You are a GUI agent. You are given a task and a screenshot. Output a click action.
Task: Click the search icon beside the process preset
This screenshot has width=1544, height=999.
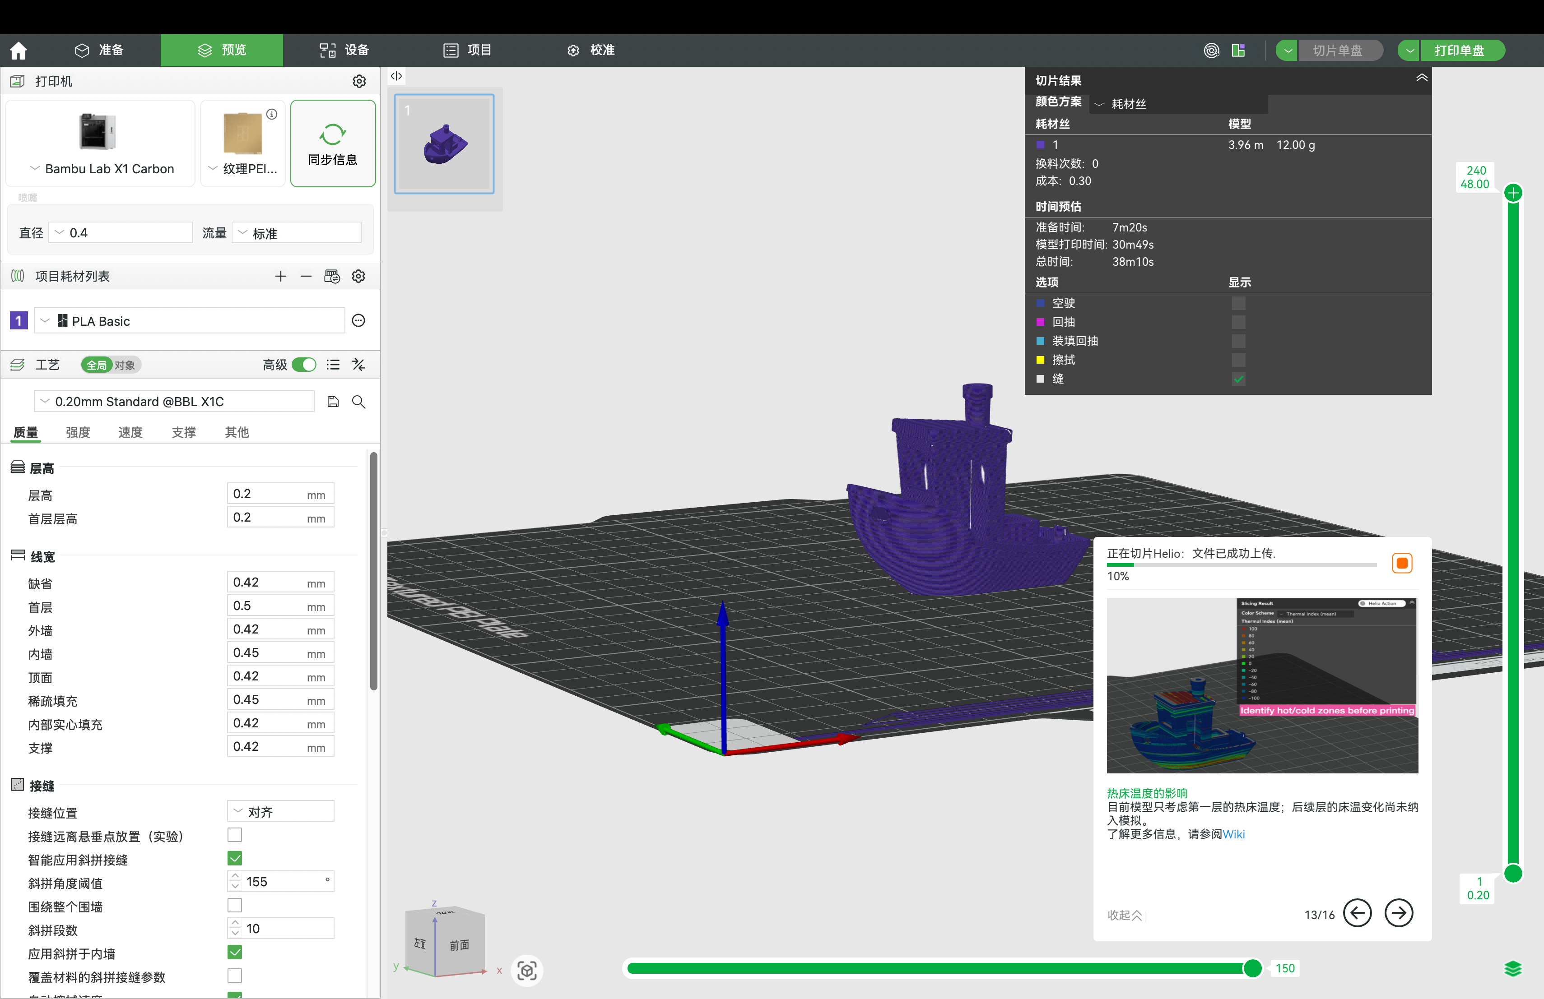pos(358,402)
